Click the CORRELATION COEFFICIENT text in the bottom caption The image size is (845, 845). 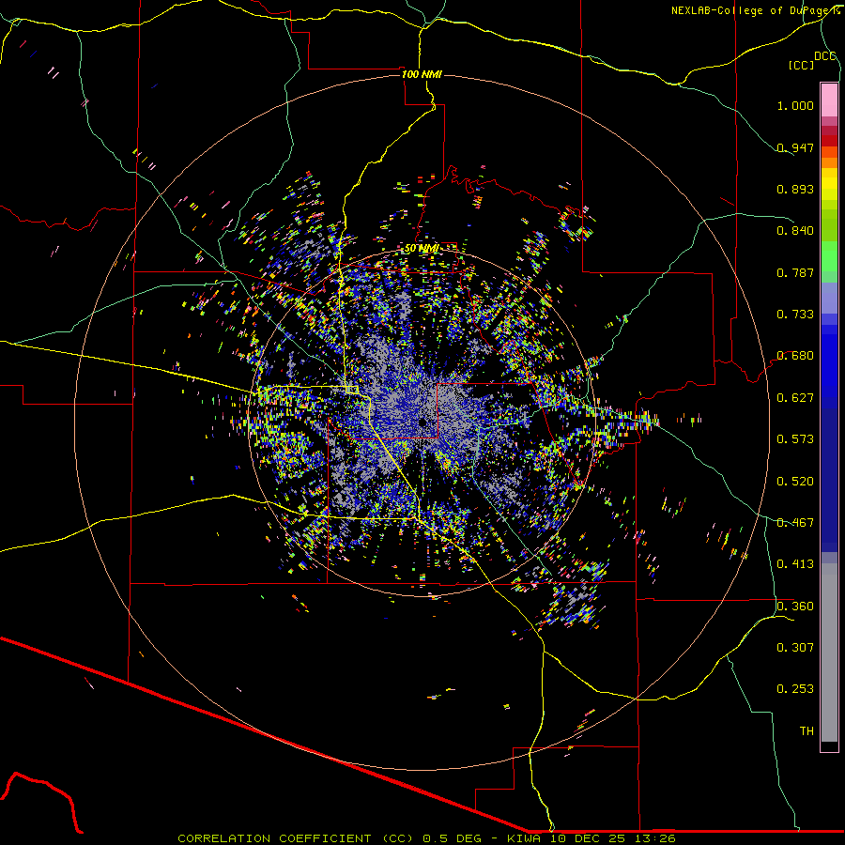274,838
